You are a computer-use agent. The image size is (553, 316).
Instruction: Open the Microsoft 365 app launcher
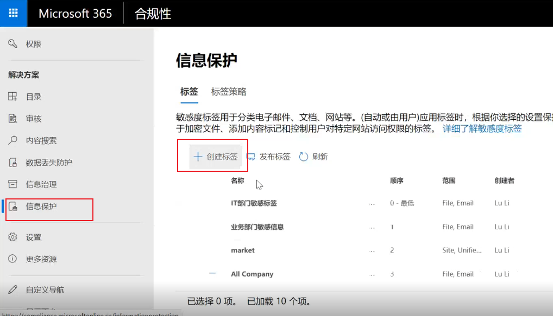coord(14,14)
